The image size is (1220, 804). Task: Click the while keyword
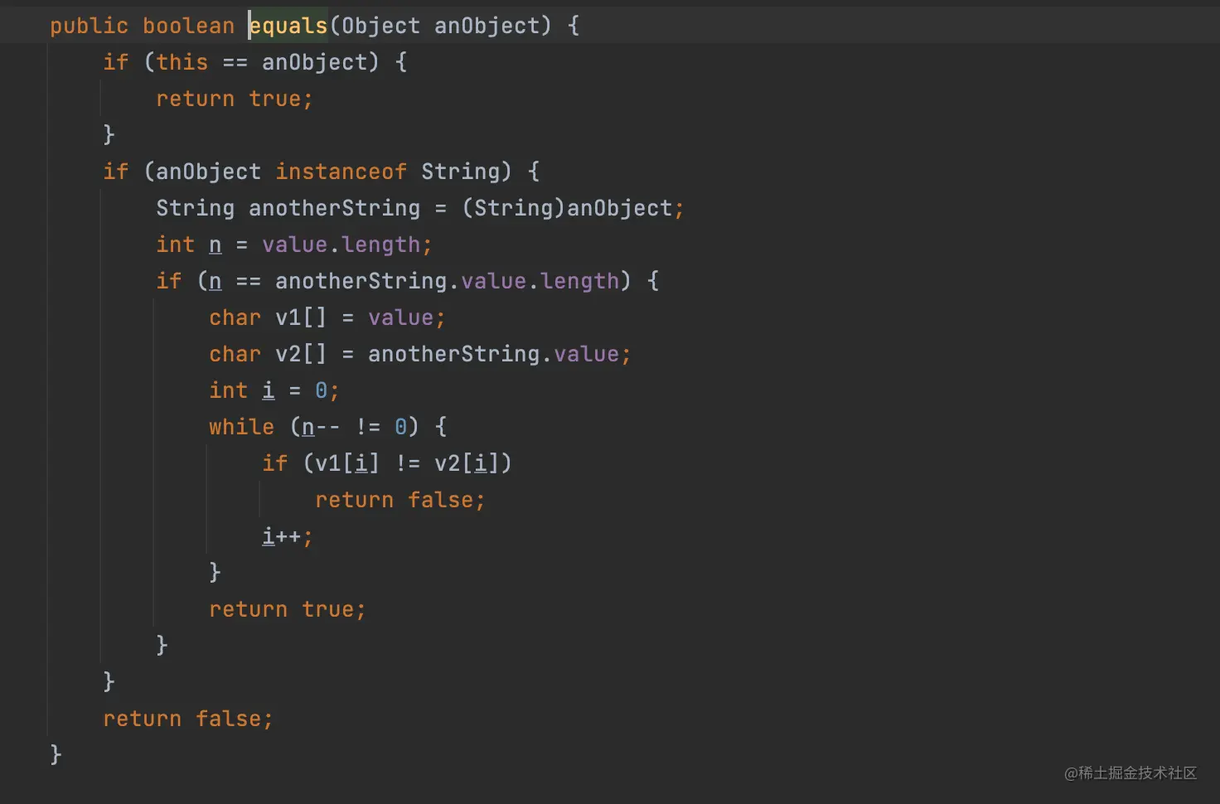point(242,427)
